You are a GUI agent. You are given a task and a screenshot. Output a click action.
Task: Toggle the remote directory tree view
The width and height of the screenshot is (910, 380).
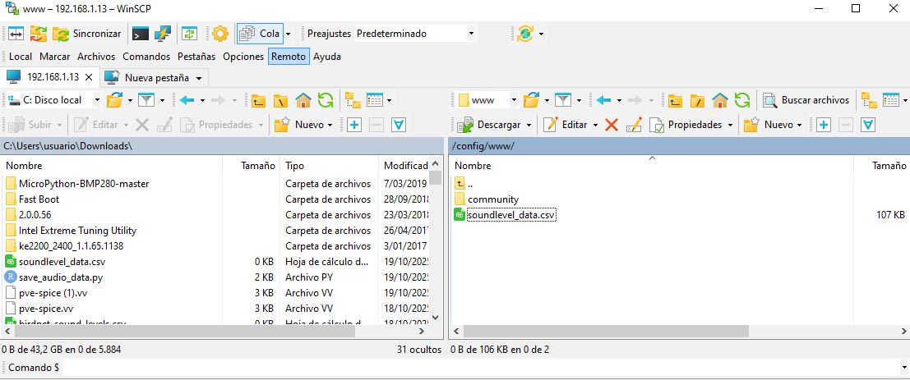click(x=868, y=100)
